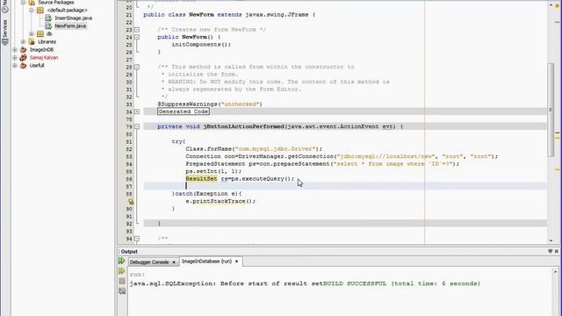Expand the ImageInDB project node
Image resolution: width=562 pixels, height=316 pixels.
pos(15,50)
